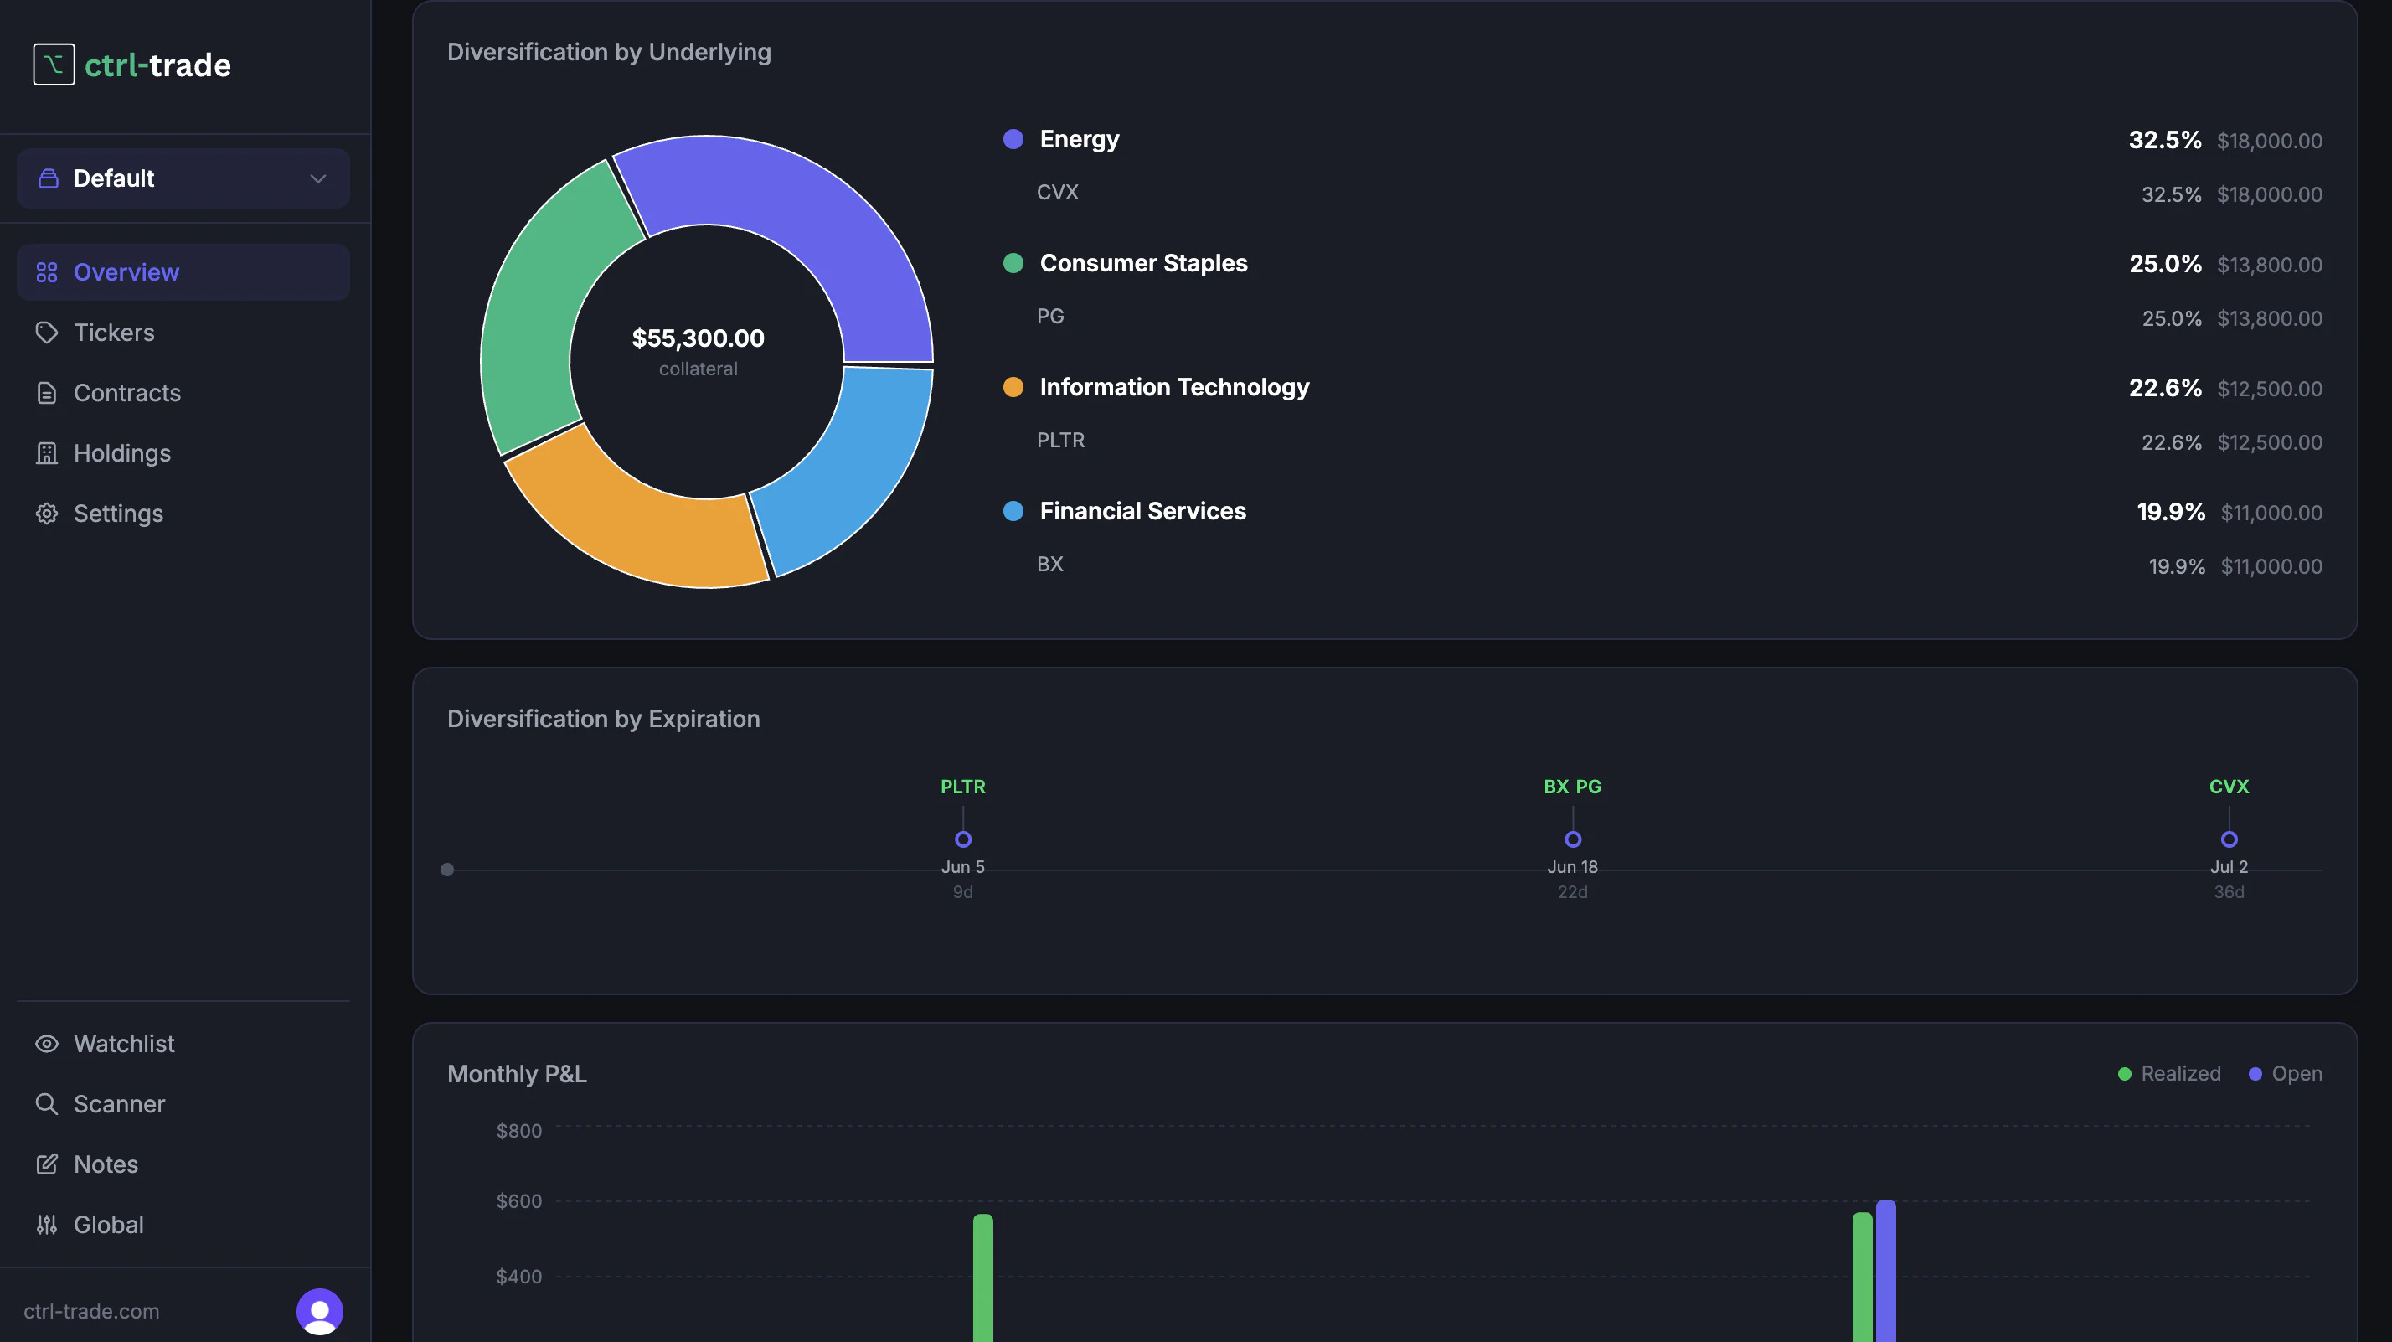This screenshot has width=2392, height=1342.
Task: Click the Contracts document icon
Action: [46, 393]
